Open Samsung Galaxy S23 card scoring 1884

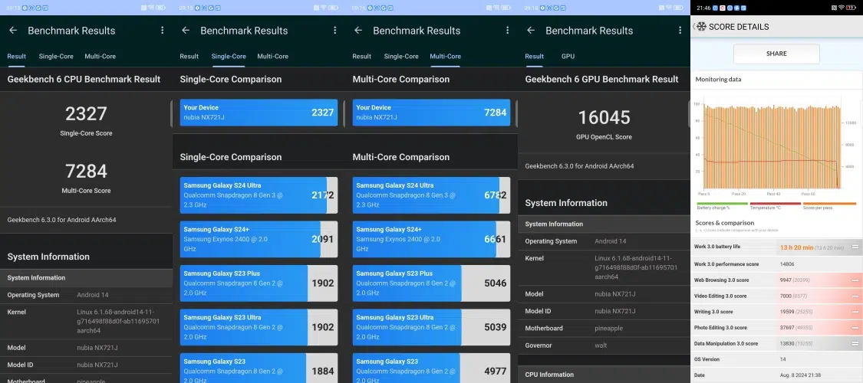pos(259,368)
